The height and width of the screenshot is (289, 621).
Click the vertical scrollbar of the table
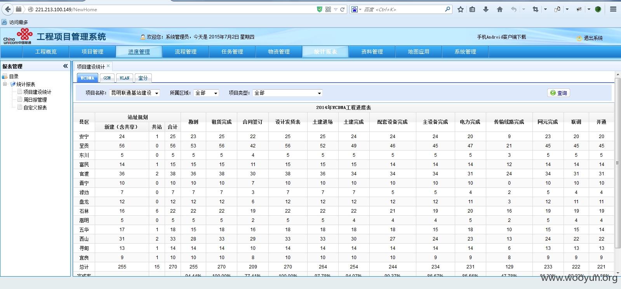point(618,163)
